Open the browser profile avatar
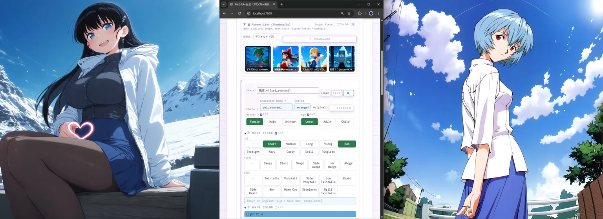 tap(371, 13)
